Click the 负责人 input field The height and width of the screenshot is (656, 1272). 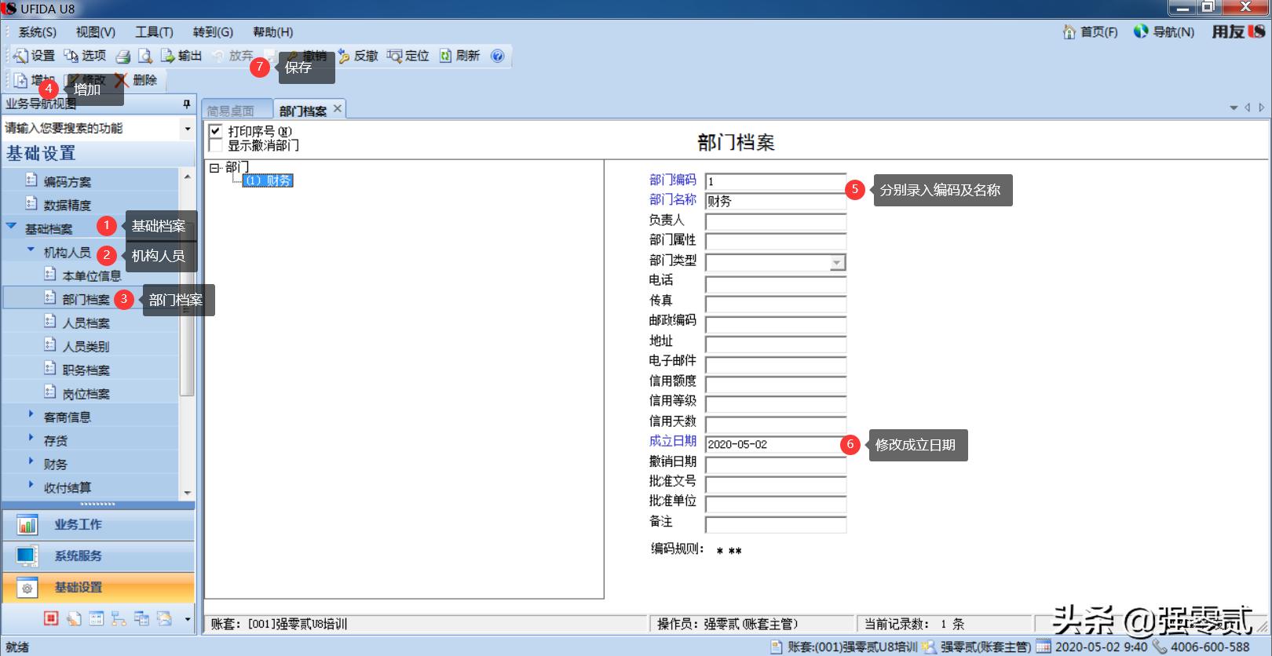click(776, 222)
